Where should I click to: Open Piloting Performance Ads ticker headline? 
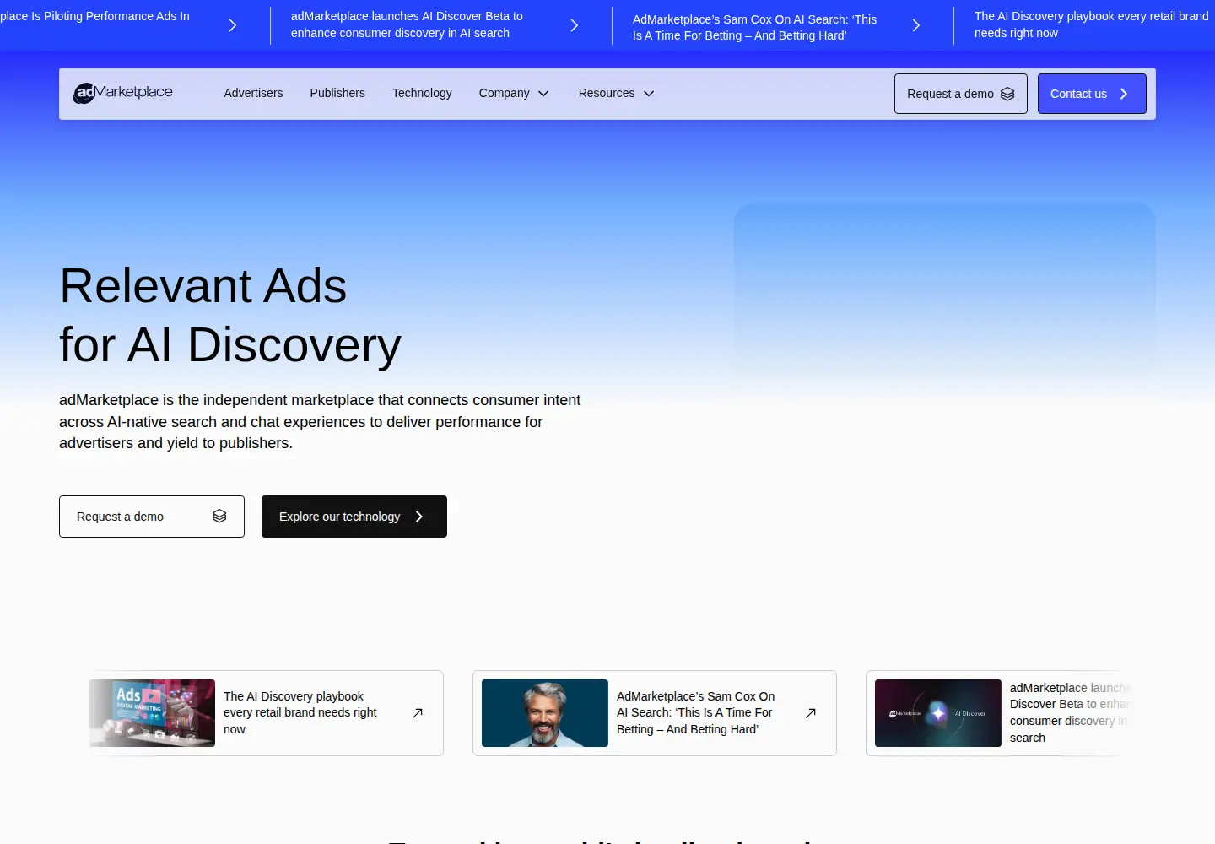[94, 16]
